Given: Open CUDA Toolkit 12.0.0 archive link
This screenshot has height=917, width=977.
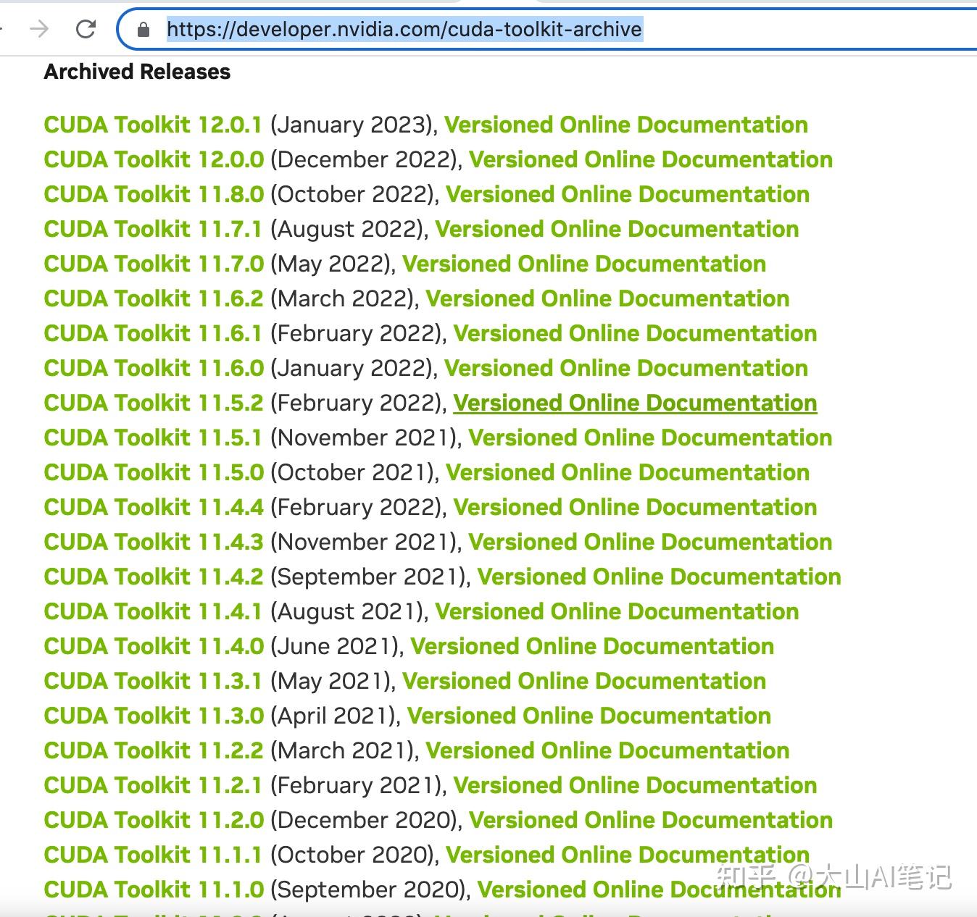Looking at the screenshot, I should [152, 159].
